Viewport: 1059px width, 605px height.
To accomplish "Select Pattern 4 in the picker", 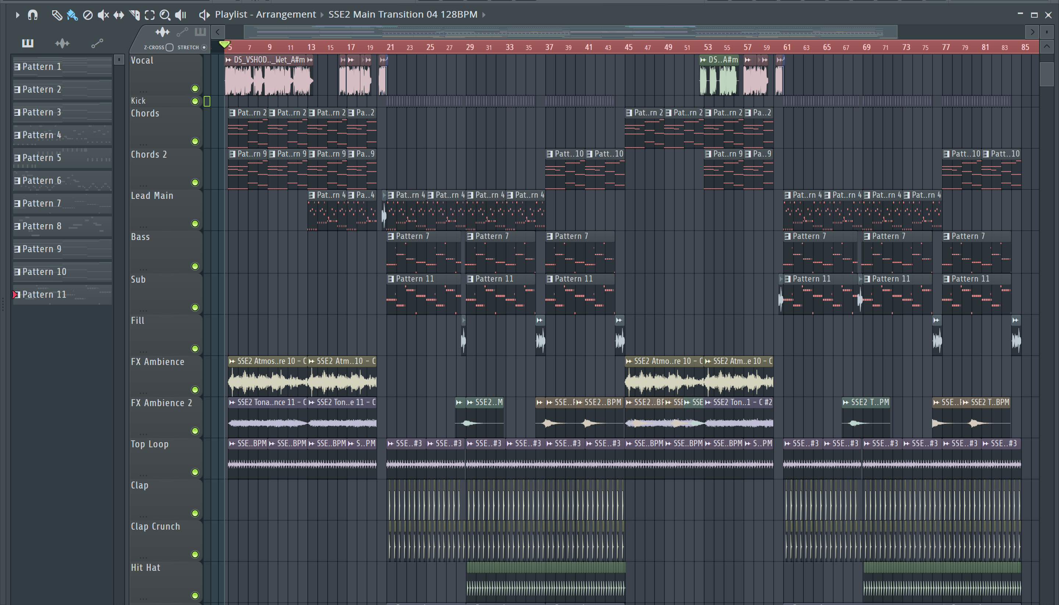I will click(x=63, y=135).
